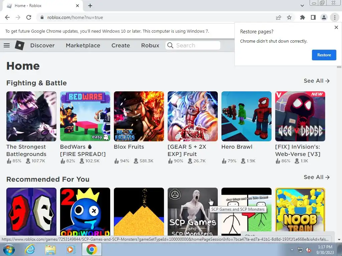Close the Home - Roblox tab
This screenshot has width=342, height=256.
(77, 6)
